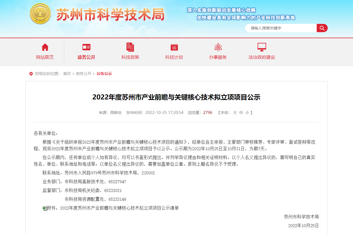This screenshot has width=353, height=234.
Task: Click the contact address line 联系地址
Action: pos(99,173)
